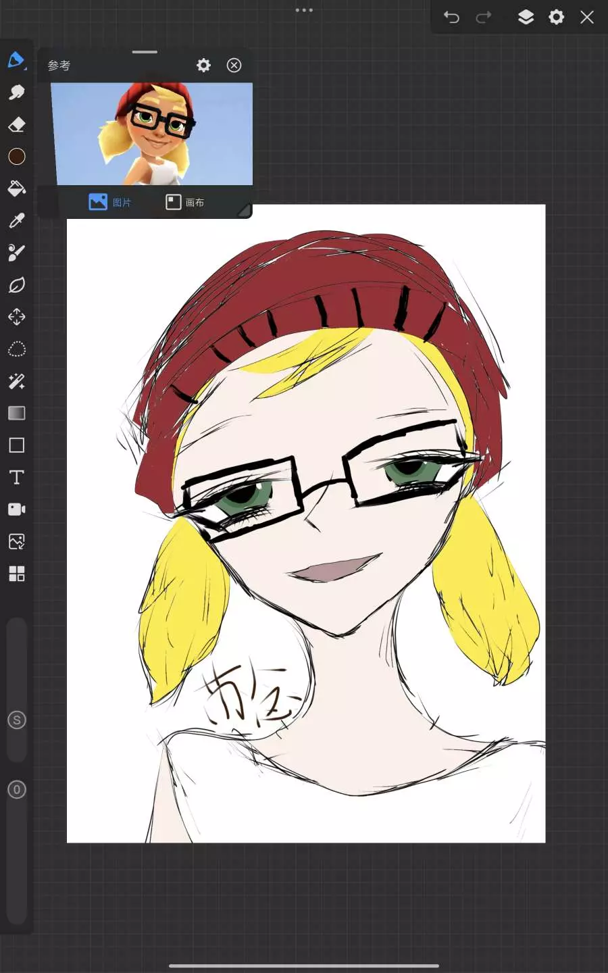The height and width of the screenshot is (973, 608).
Task: Tap the reference character image thumbnail
Action: coord(152,134)
